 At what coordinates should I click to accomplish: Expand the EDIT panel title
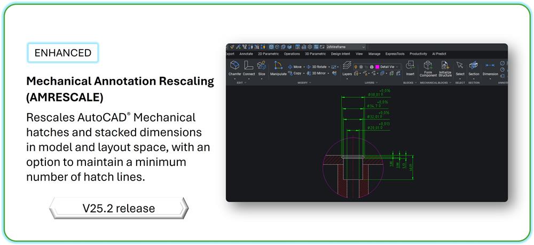(x=241, y=83)
